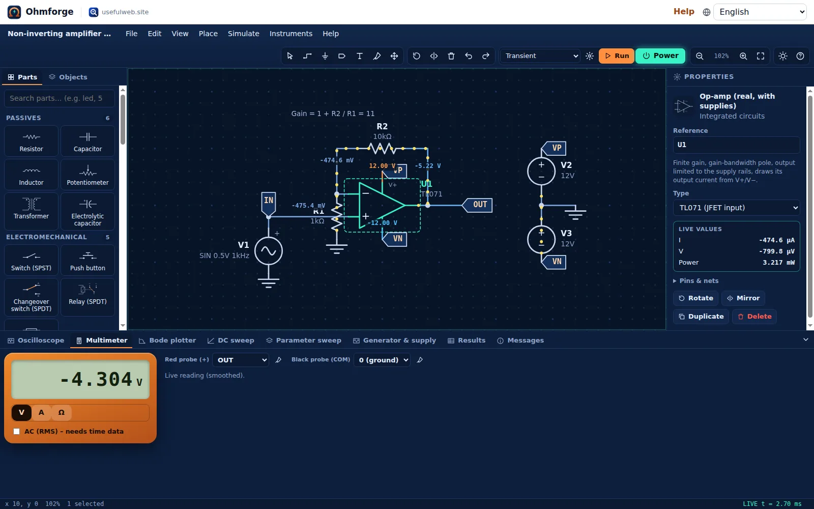Set multimeter to ohms mode Ω
The width and height of the screenshot is (814, 509).
point(62,412)
